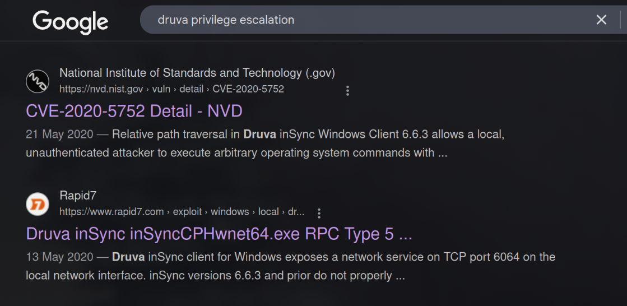The height and width of the screenshot is (306, 627).
Task: Clear the search box with the X
Action: (x=601, y=20)
